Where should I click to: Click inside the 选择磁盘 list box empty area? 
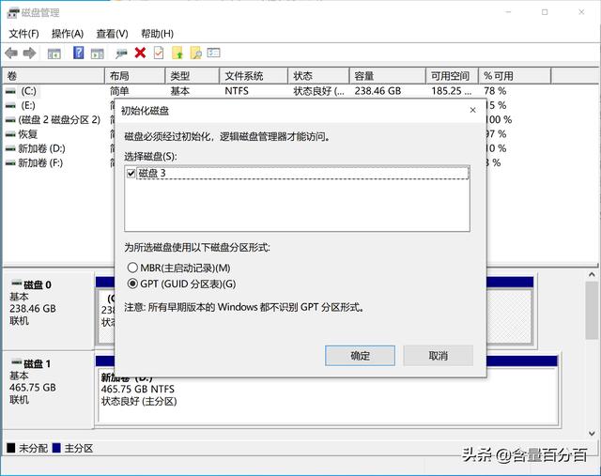(297, 205)
